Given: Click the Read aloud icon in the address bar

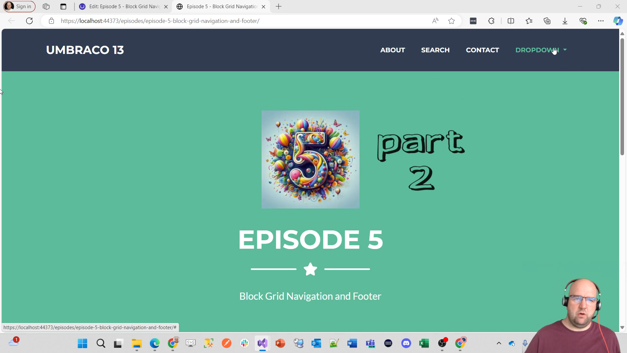Looking at the screenshot, I should pos(435,21).
